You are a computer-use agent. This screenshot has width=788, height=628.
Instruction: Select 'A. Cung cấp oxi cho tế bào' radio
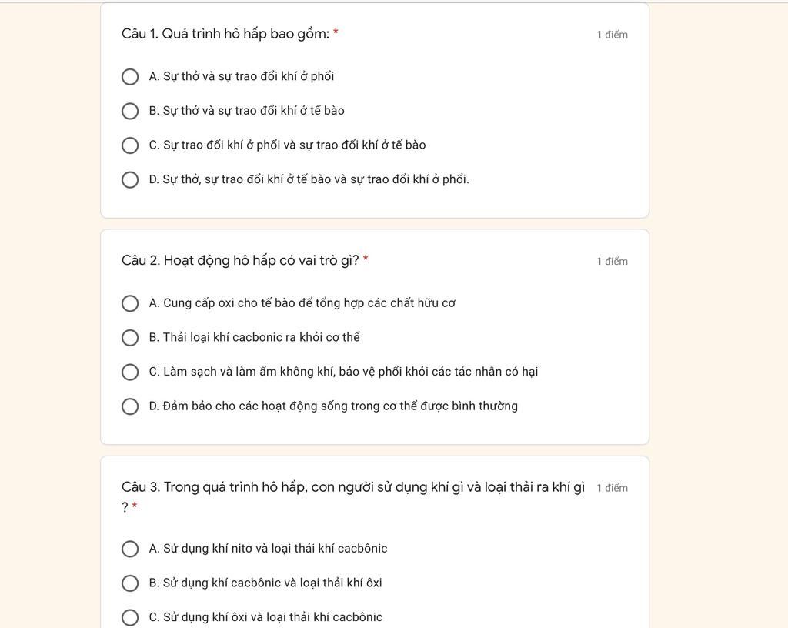coord(130,303)
